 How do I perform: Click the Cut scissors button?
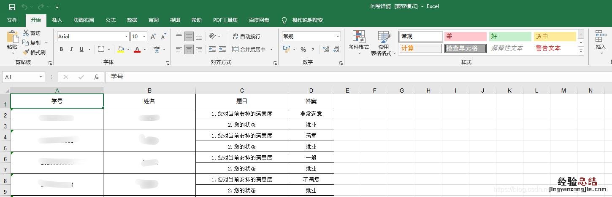tap(32, 33)
